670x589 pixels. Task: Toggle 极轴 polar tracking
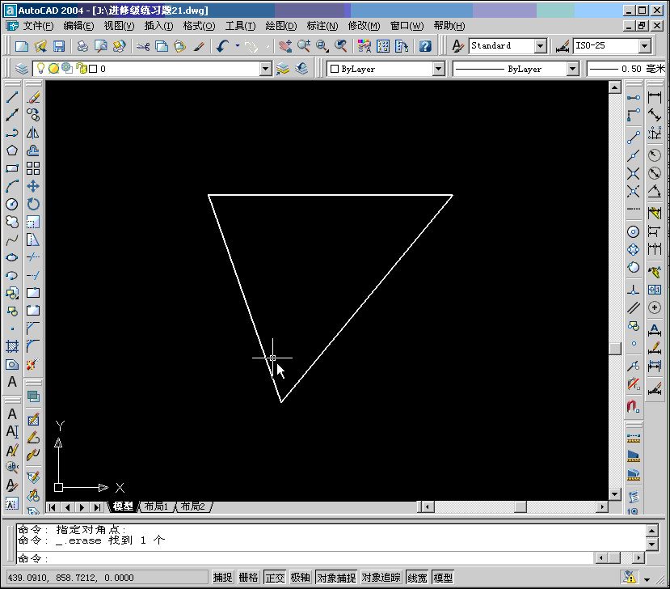point(300,578)
